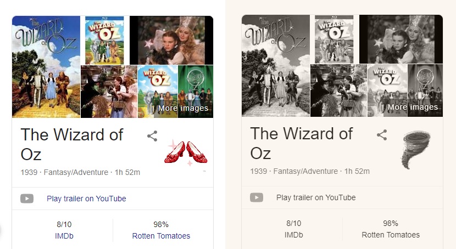Open color Blu-ray cover thumbnail

point(104,40)
